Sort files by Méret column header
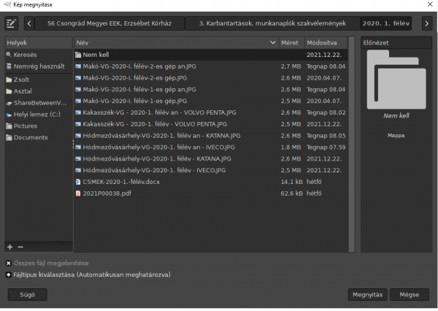This screenshot has height=311, width=438. tap(291, 43)
